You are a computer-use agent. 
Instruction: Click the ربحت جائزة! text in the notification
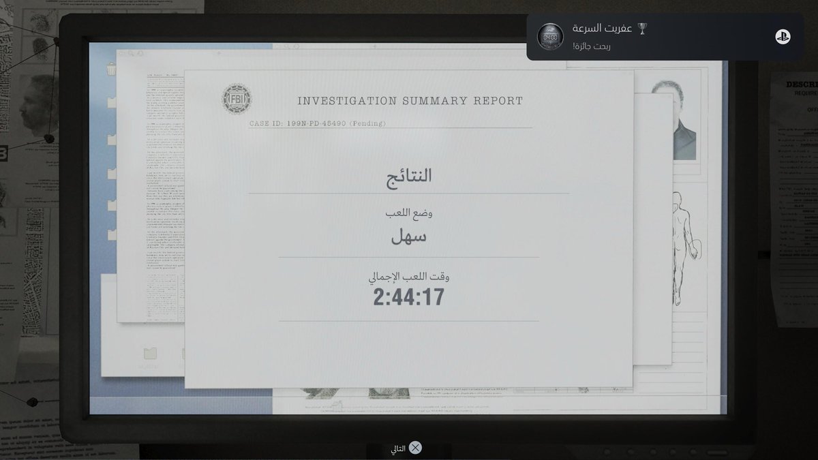[x=592, y=46]
